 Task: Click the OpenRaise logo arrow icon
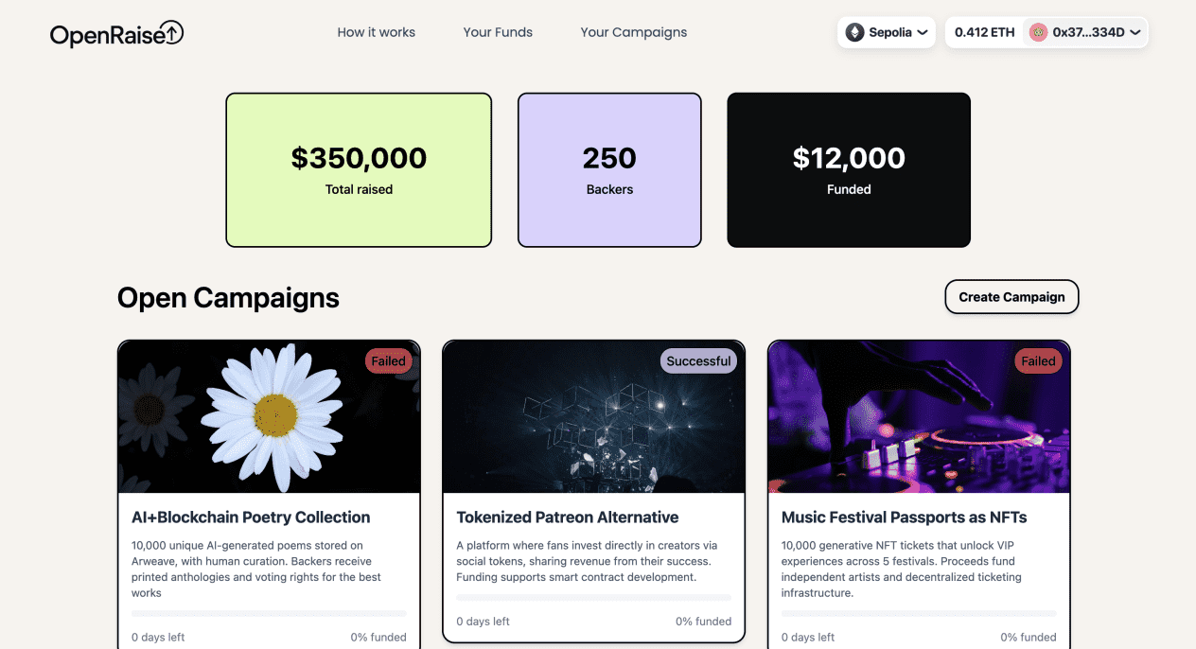tap(171, 33)
